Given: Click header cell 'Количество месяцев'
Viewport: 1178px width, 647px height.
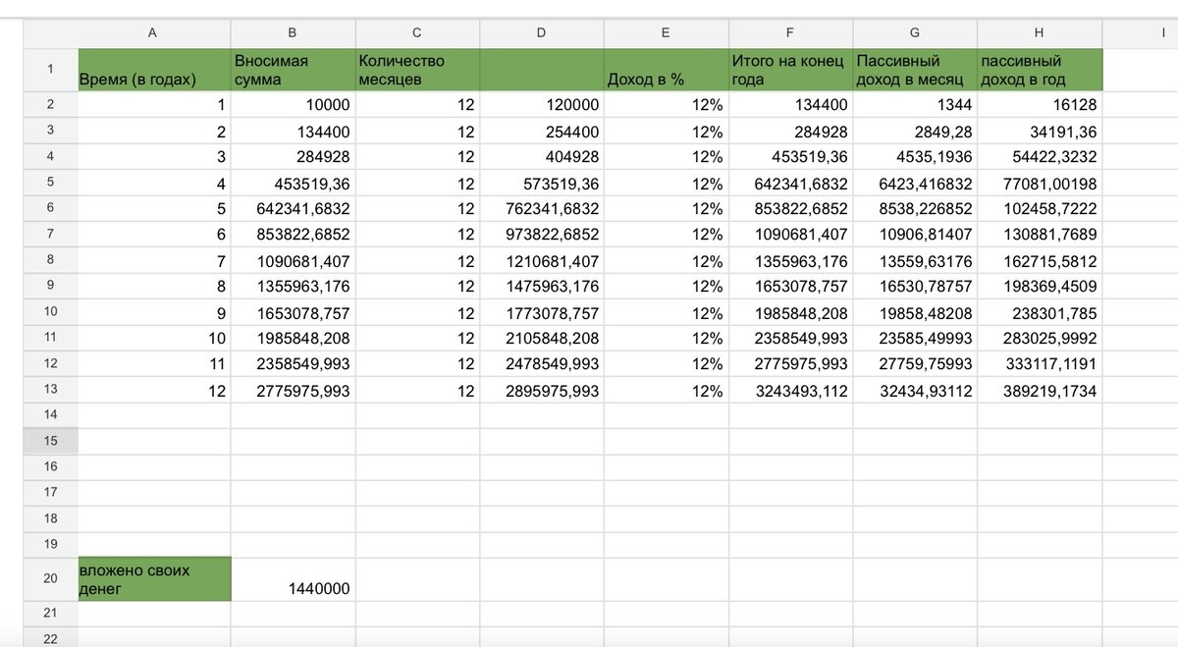Looking at the screenshot, I should [x=417, y=70].
